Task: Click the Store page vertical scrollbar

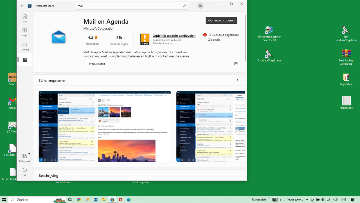Action: [246, 38]
